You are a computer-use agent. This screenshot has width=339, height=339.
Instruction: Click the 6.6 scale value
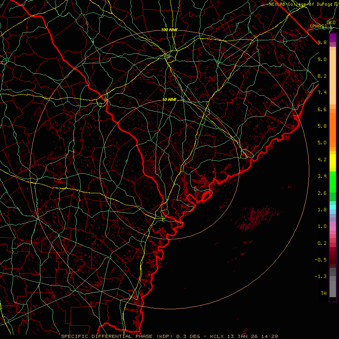322,110
